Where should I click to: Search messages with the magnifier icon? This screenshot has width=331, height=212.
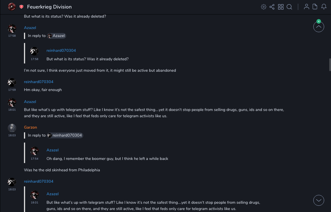pyautogui.click(x=289, y=7)
